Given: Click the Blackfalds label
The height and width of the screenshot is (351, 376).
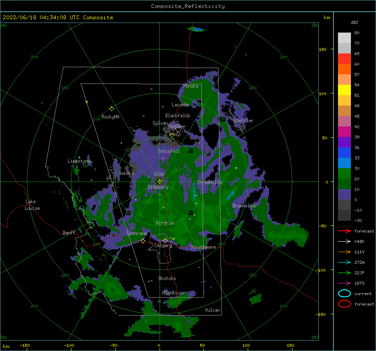Looking at the screenshot, I should pyautogui.click(x=178, y=116).
